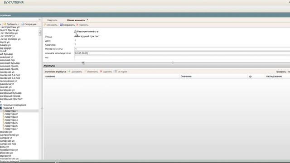290x163 pixels.
Task: Click the Значение column header
Action: coord(214,77)
